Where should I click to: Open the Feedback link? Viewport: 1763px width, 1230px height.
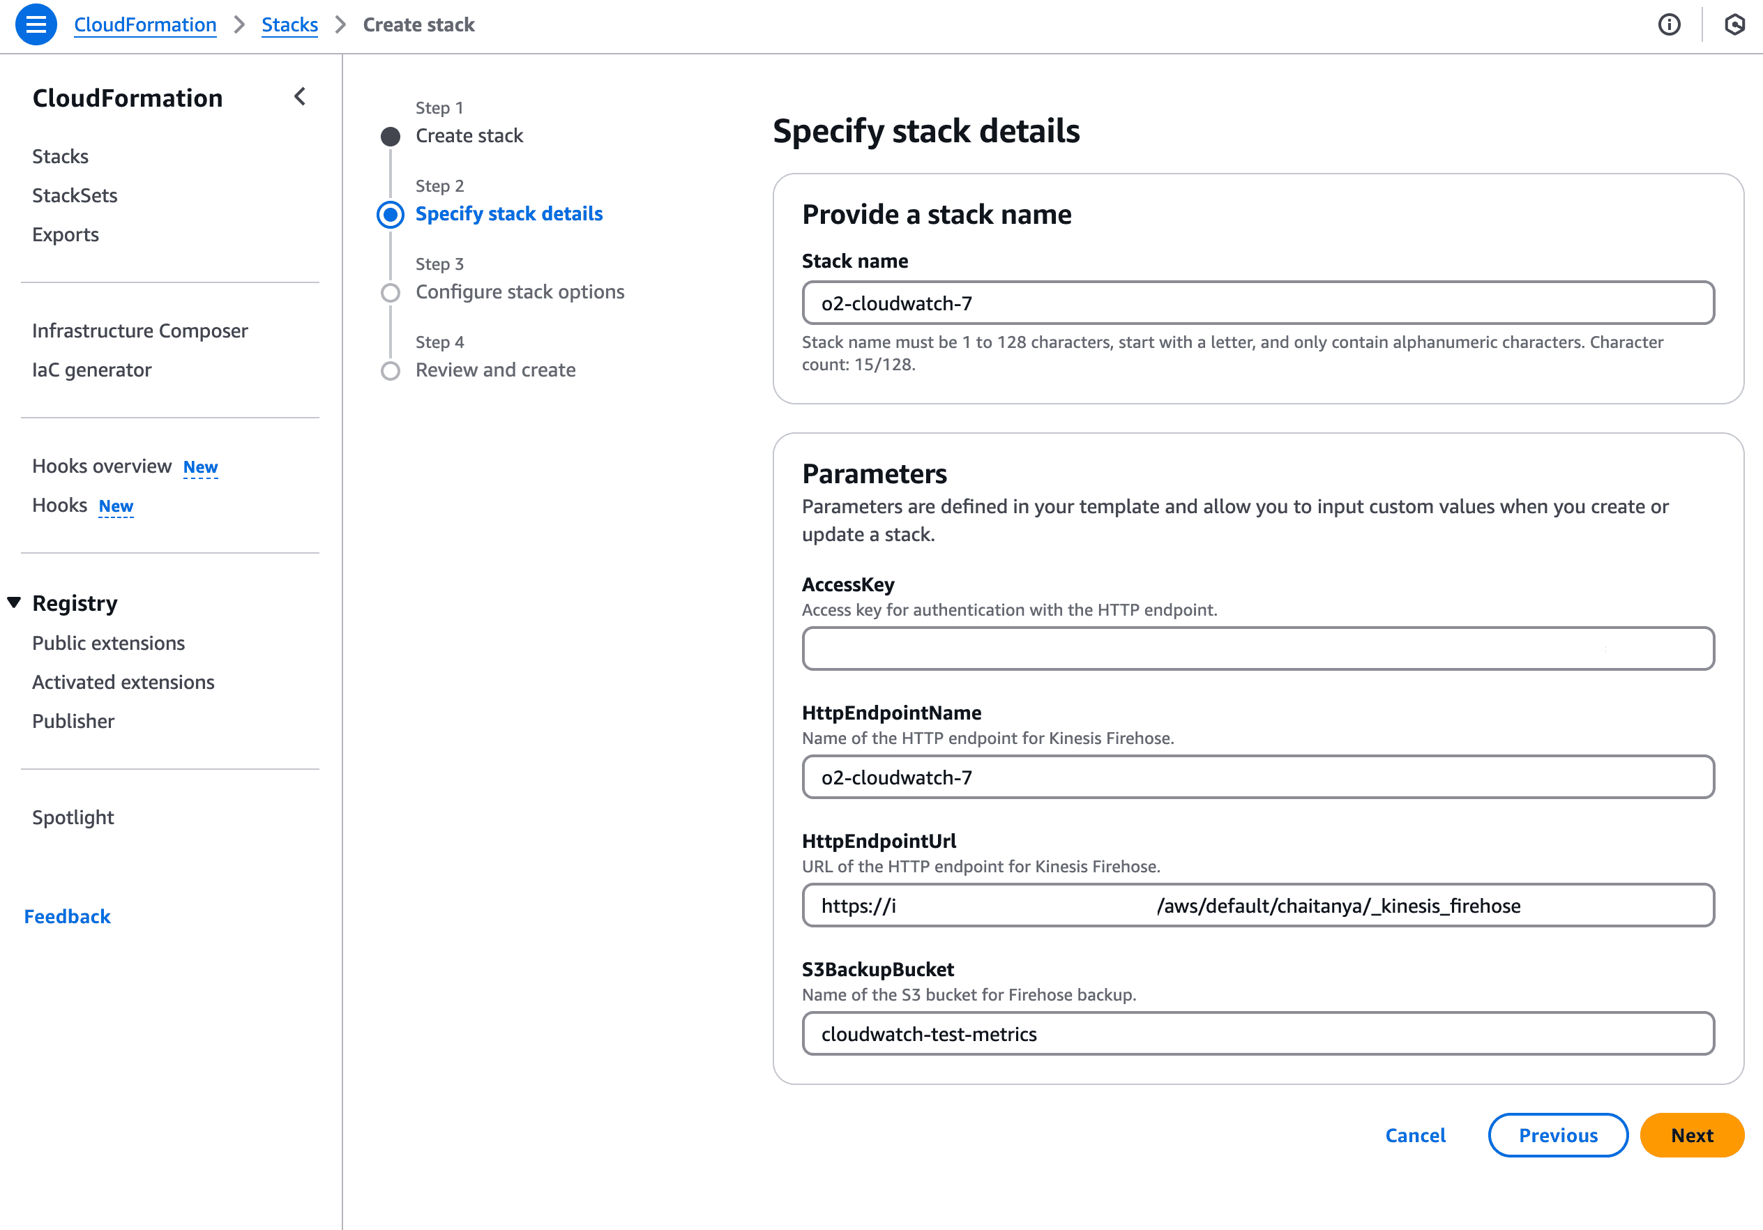67,916
